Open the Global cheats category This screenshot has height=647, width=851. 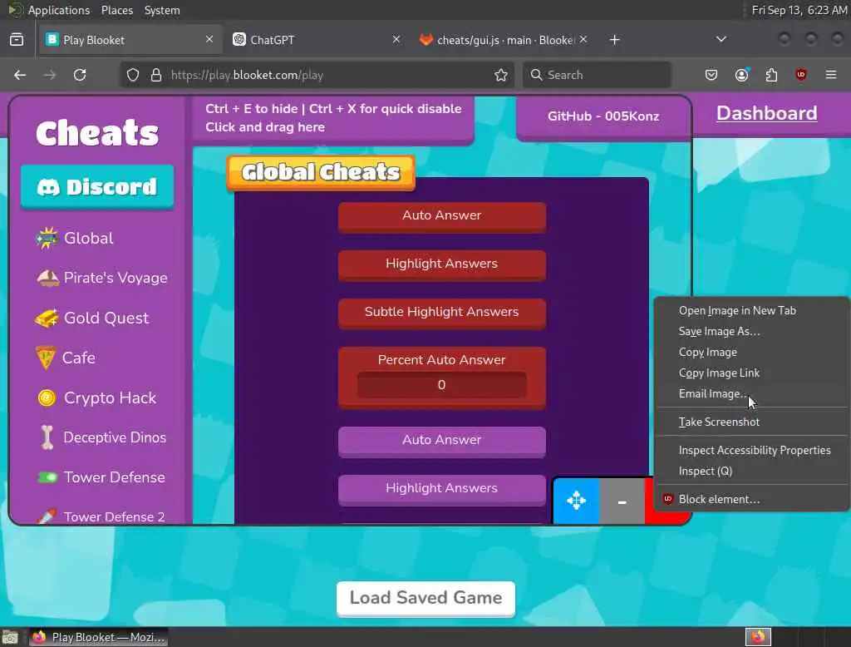[75, 238]
